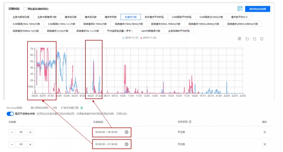
Task: Select the 后端请求(200ms,500ms]次数 tab
Action: 242,24
